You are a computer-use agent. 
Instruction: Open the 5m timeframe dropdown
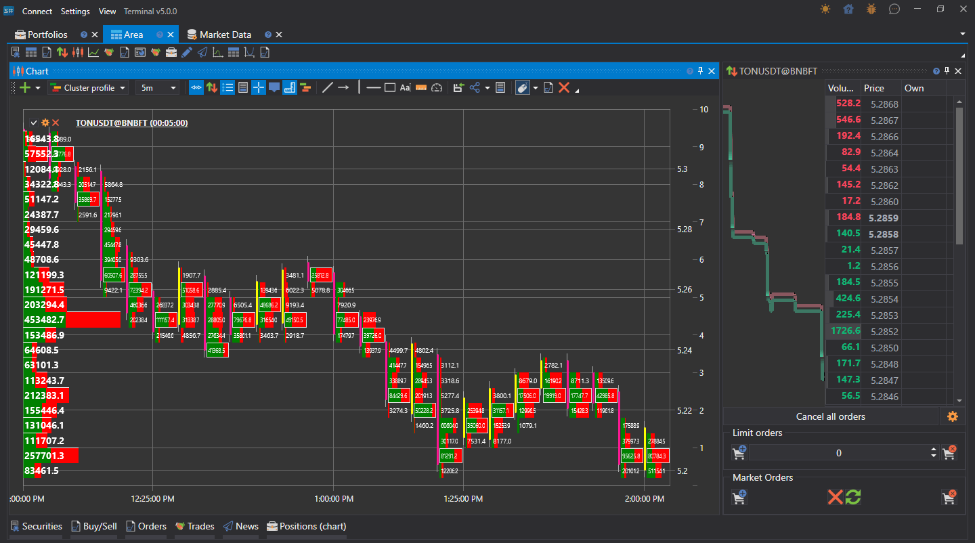(x=158, y=87)
